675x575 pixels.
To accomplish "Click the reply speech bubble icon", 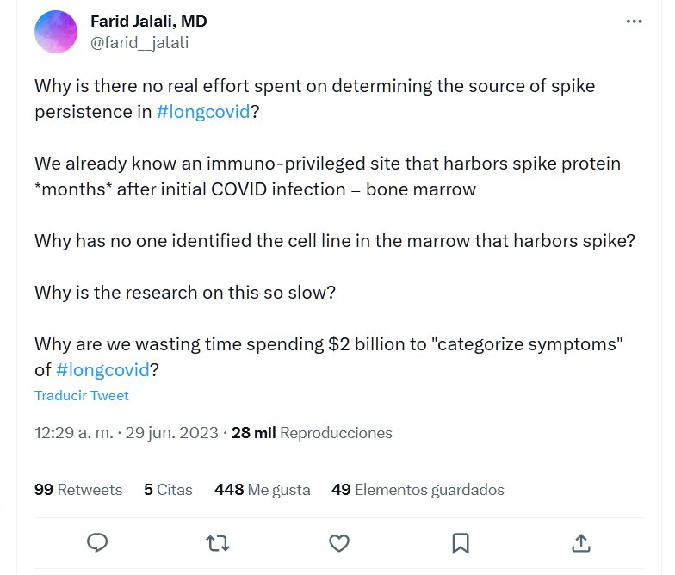I will [98, 542].
